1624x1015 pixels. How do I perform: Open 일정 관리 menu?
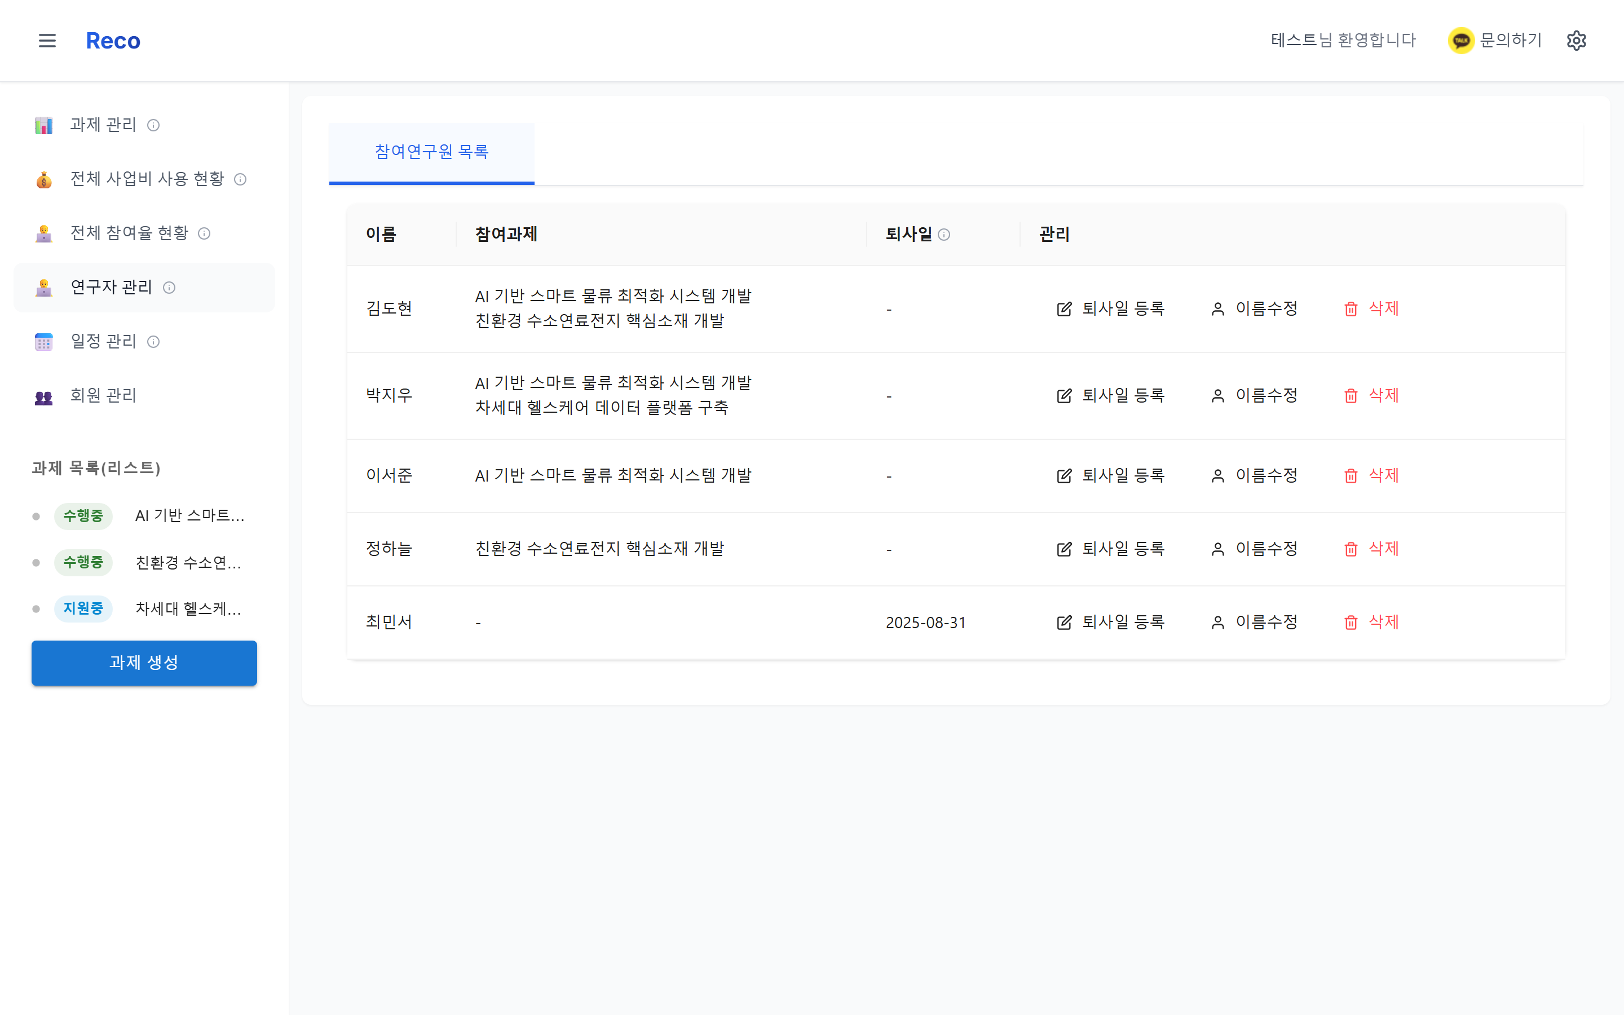coord(144,342)
